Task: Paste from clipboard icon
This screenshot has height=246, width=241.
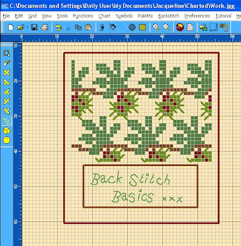Action: [x=89, y=27]
